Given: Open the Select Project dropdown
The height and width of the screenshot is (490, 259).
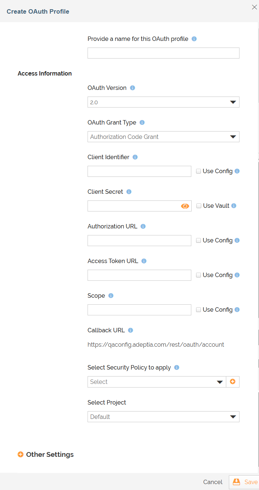Looking at the screenshot, I should pyautogui.click(x=163, y=417).
